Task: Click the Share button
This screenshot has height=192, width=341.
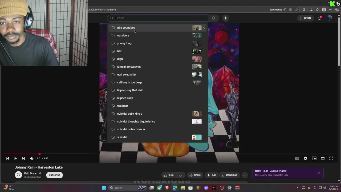Action: tap(195, 175)
